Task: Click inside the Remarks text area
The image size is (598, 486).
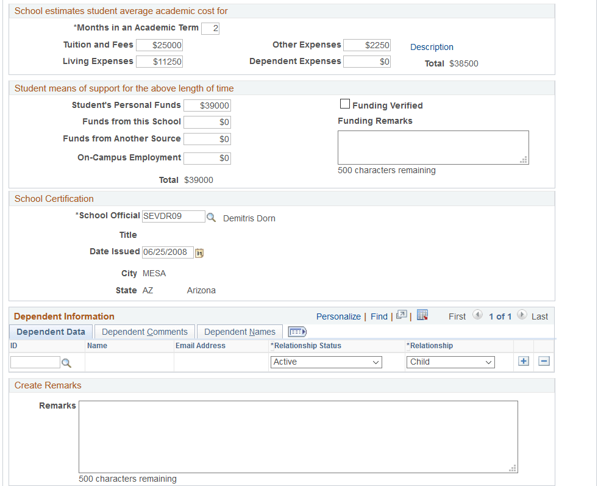Action: click(x=297, y=436)
